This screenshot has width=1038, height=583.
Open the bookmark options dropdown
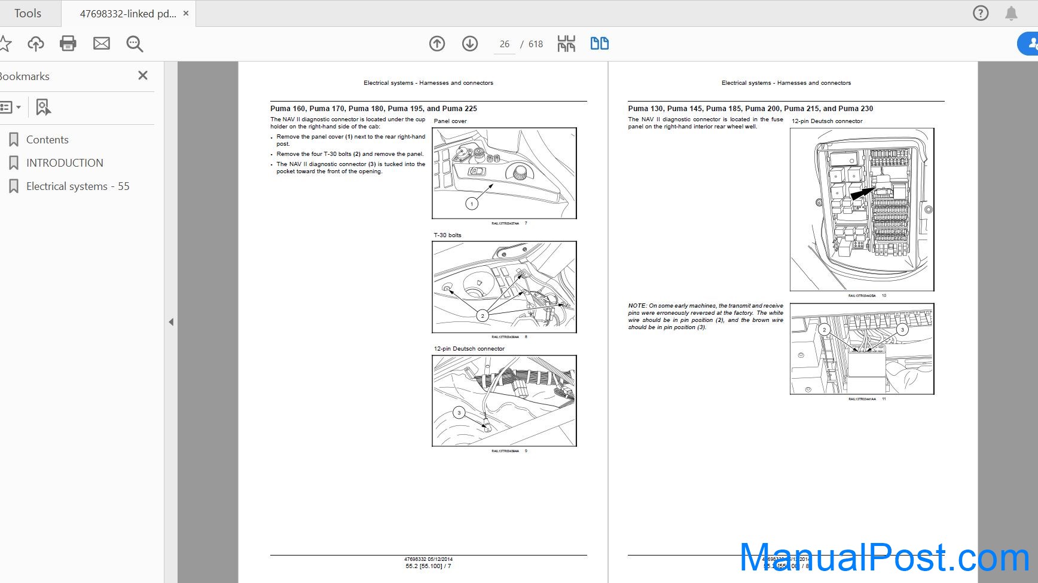(11, 108)
